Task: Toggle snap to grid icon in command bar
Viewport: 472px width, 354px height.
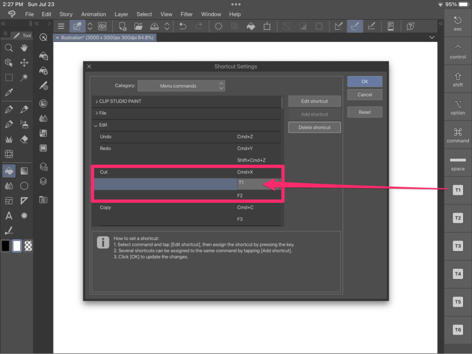Action: pyautogui.click(x=371, y=26)
